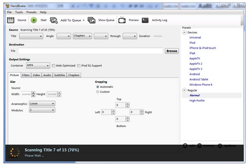Select the iPhone & iPod touch preset

pos(203,48)
